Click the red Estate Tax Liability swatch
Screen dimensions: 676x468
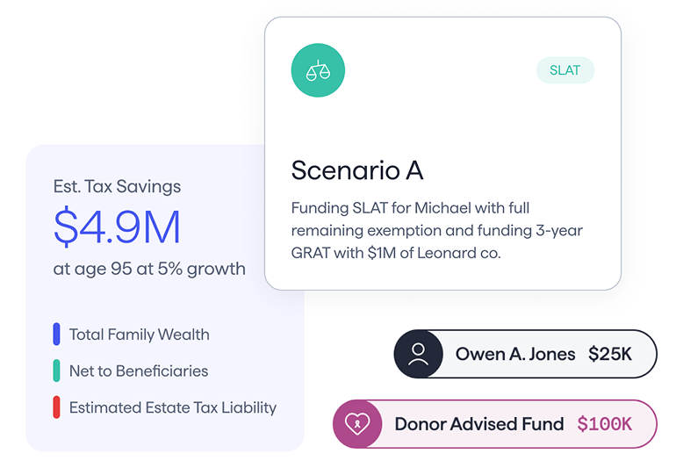click(56, 407)
